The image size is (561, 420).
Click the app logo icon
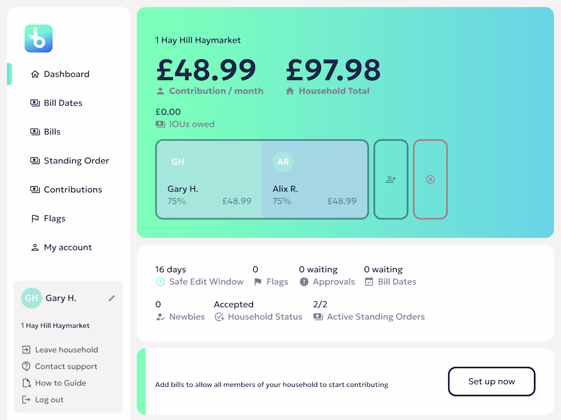[x=39, y=39]
